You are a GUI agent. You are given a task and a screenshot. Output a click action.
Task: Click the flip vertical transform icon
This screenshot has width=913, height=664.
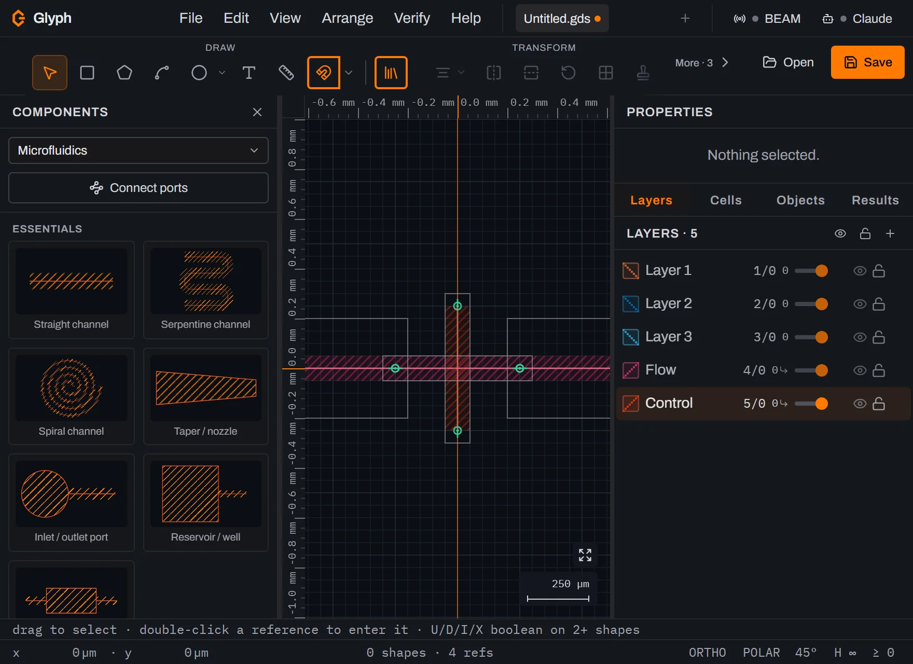pos(531,73)
